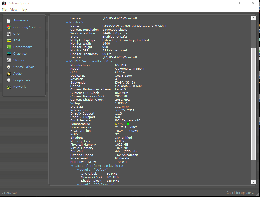Open the Network section

(x=19, y=87)
